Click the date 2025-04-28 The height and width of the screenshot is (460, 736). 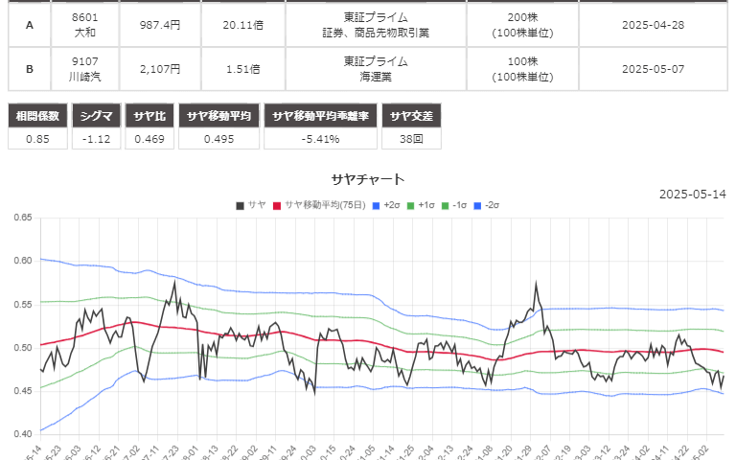(653, 25)
